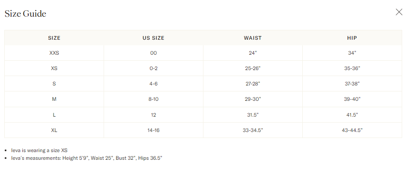
Task: Click the line with Ieva's measurements
Action: pyautogui.click(x=87, y=158)
